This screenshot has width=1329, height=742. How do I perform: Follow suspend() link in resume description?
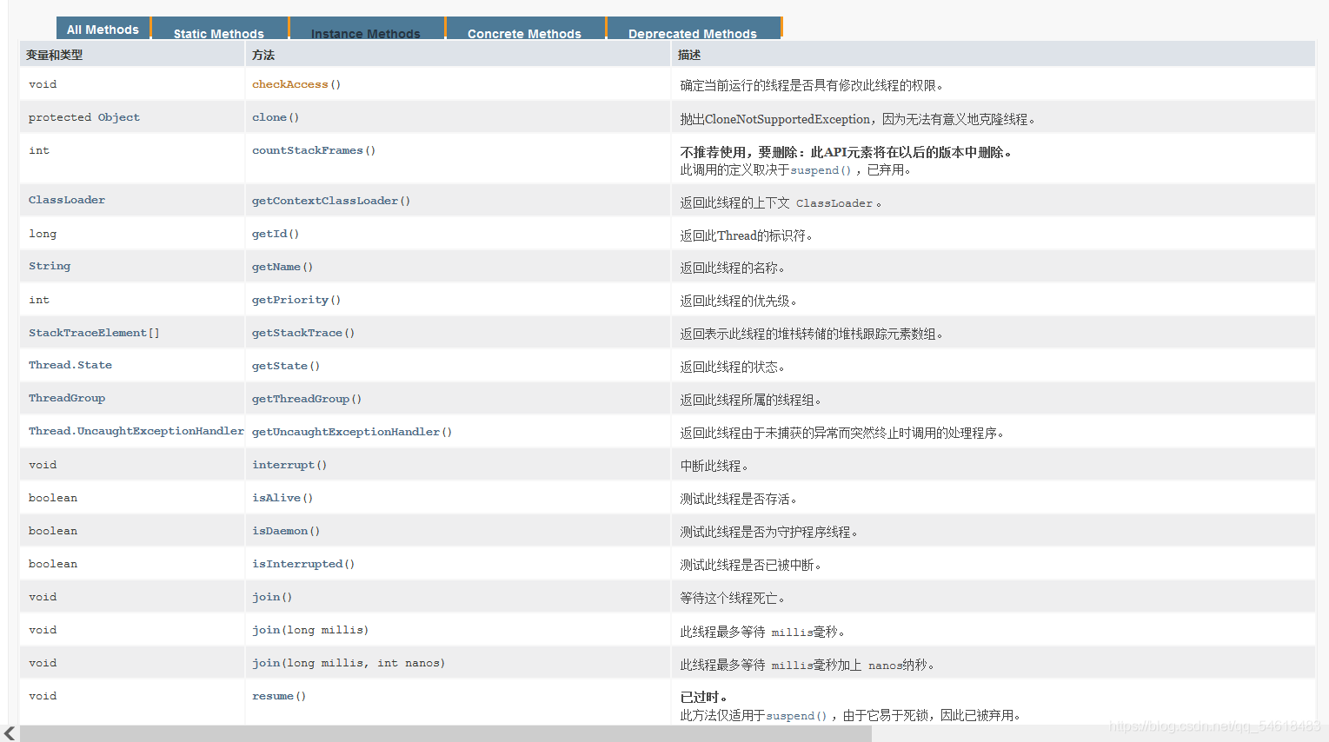click(796, 716)
